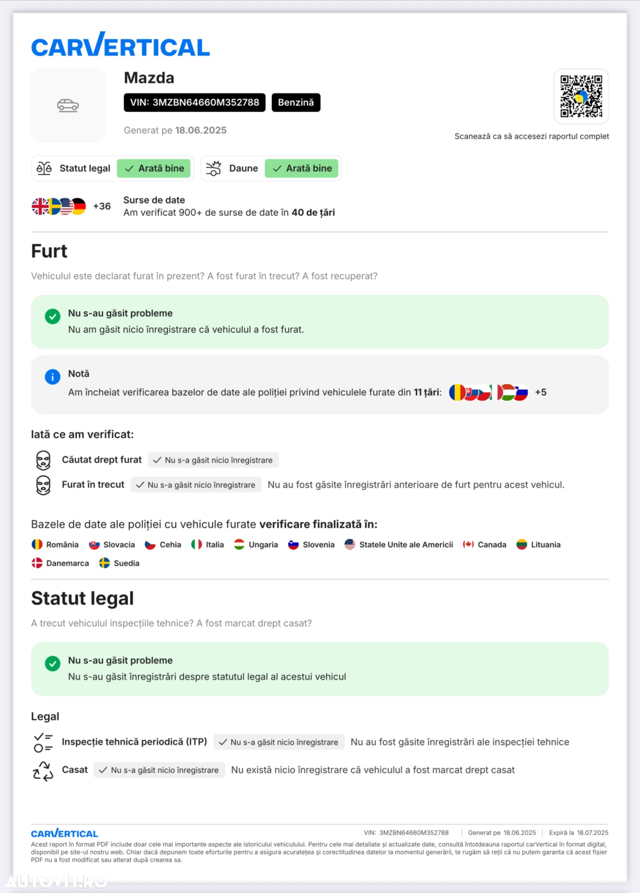This screenshot has width=640, height=893.
Task: Click the scales icon beside Statut legal
Action: pyautogui.click(x=44, y=168)
